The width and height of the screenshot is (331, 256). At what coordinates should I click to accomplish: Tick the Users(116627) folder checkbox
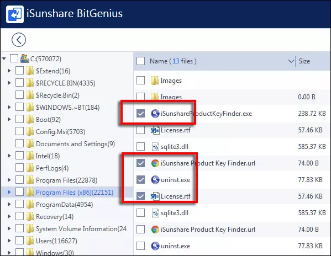pyautogui.click(x=20, y=241)
